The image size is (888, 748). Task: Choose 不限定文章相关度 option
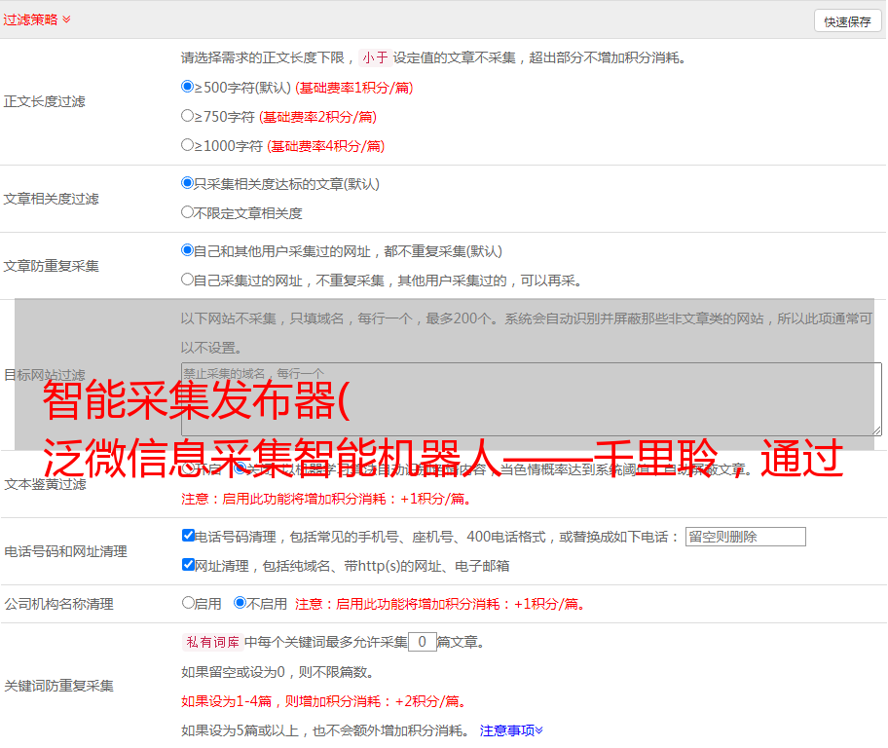(188, 212)
